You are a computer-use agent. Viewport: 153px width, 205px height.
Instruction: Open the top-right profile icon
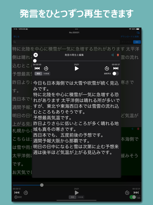(x=138, y=33)
